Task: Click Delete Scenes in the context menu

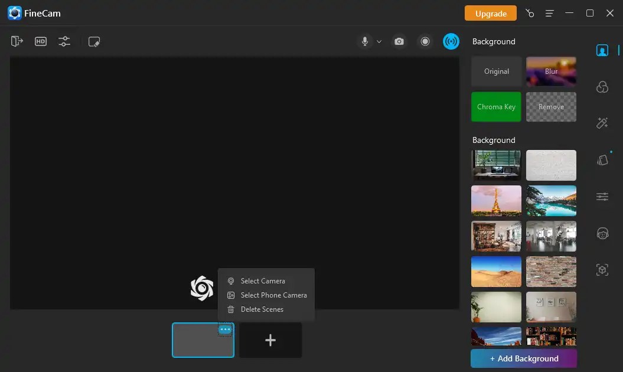Action: pyautogui.click(x=262, y=309)
